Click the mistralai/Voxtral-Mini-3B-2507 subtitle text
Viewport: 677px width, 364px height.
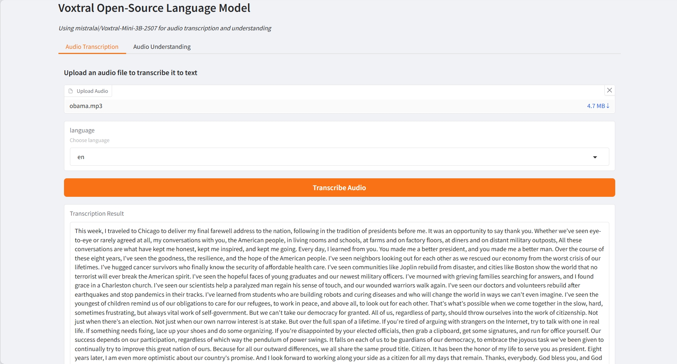(165, 28)
